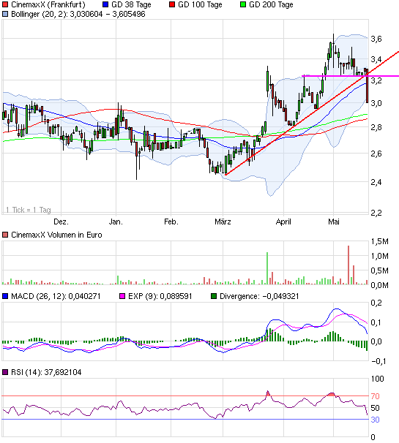Click the '1 Tick = 1 Tag' note

click(x=29, y=210)
